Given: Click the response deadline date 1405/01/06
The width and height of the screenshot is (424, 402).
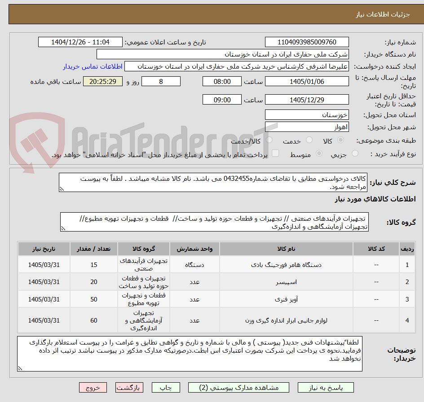Looking at the screenshot, I should pos(307,81).
